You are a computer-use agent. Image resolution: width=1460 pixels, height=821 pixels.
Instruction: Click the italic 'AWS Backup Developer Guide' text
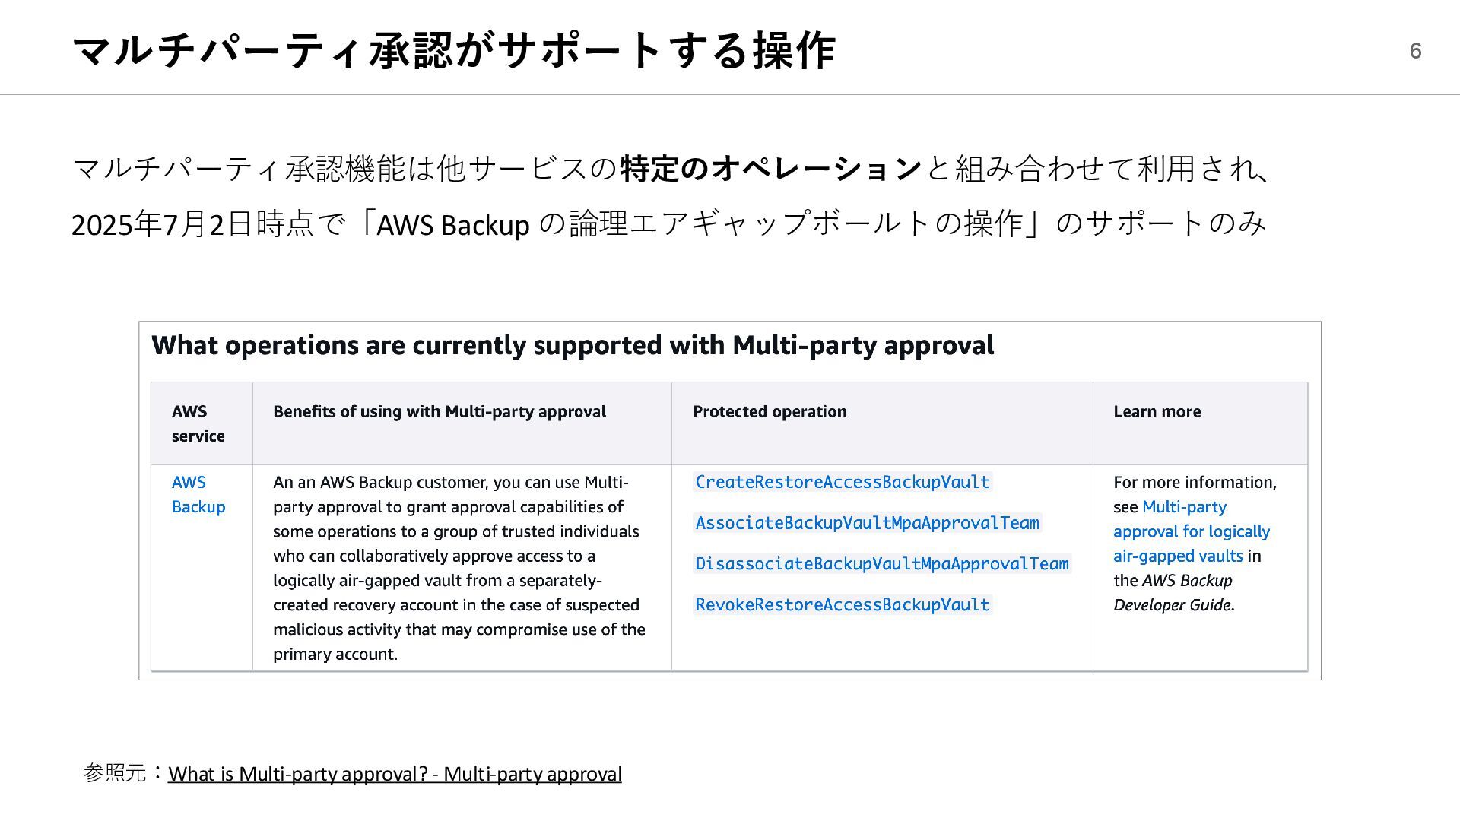tap(1173, 592)
